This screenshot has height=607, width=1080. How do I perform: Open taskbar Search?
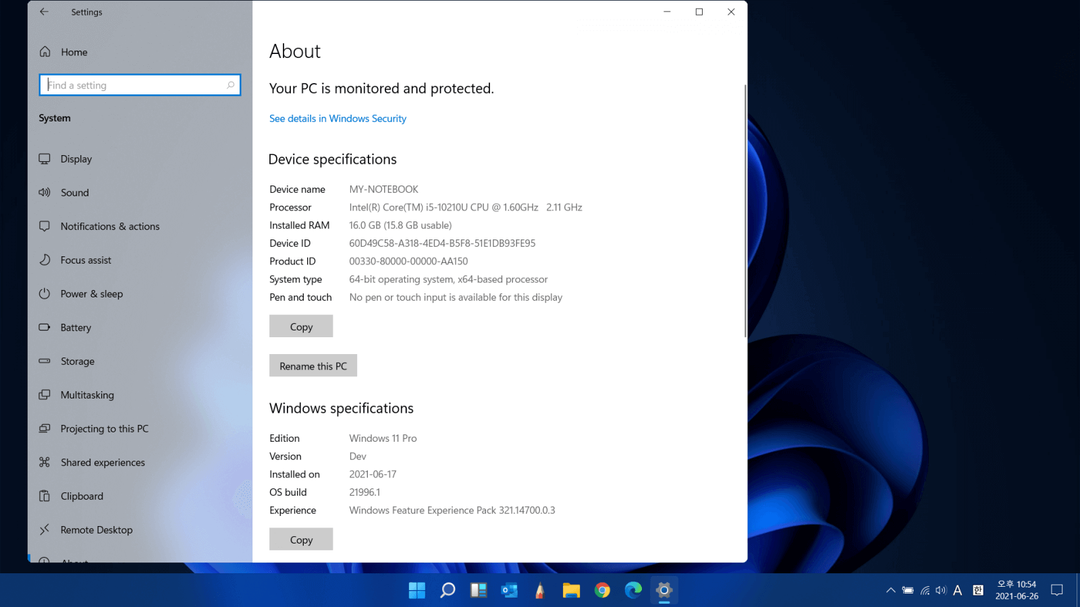[448, 591]
